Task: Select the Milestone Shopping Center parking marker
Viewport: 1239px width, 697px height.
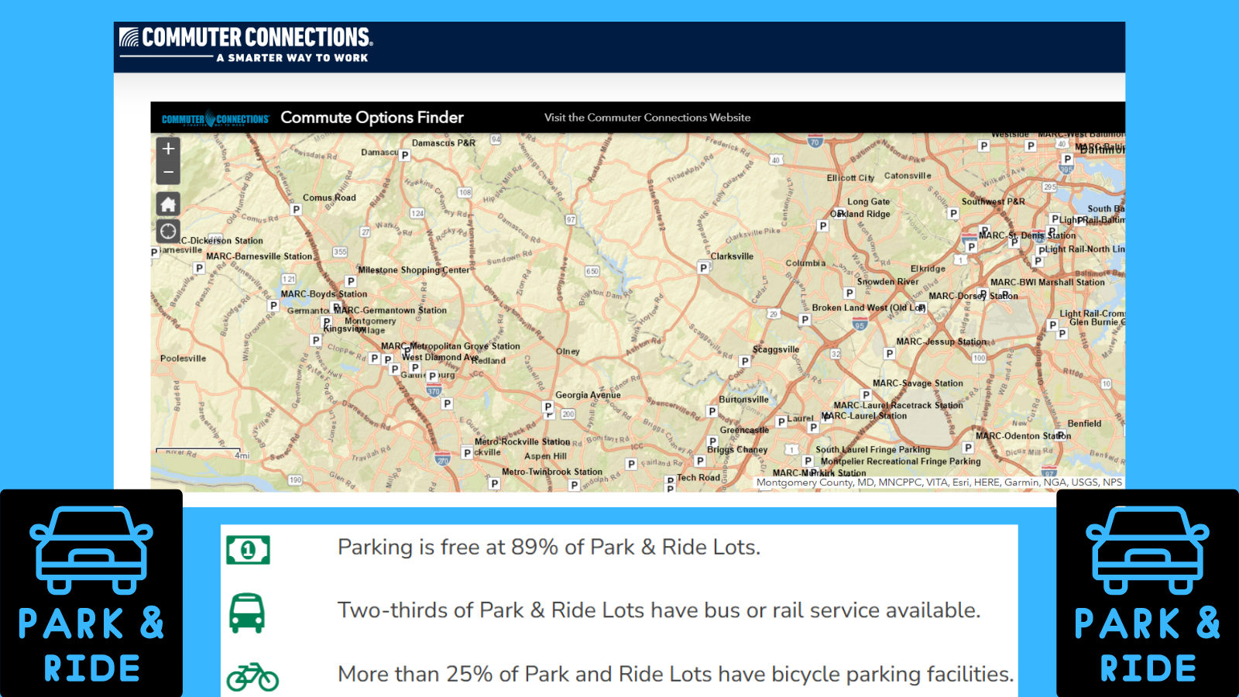Action: coord(351,282)
